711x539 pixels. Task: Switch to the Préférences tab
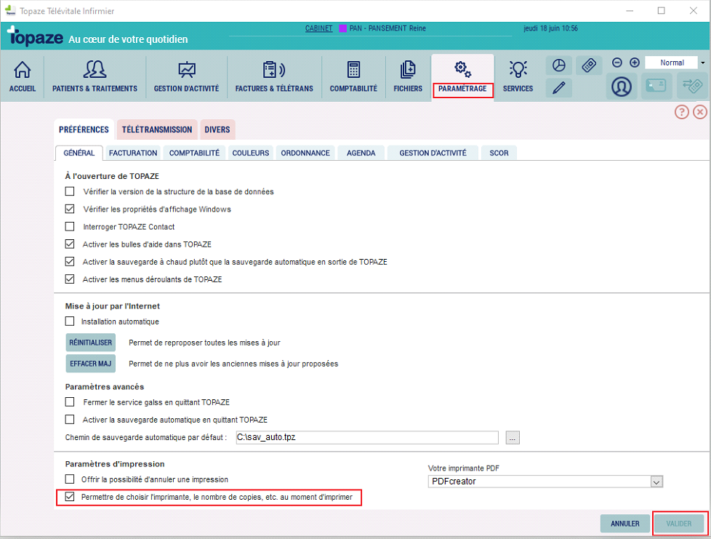84,129
